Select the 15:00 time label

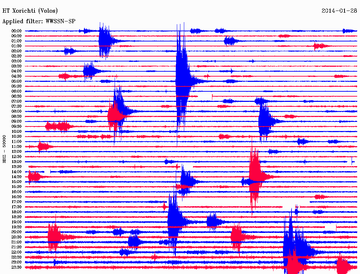(17, 182)
